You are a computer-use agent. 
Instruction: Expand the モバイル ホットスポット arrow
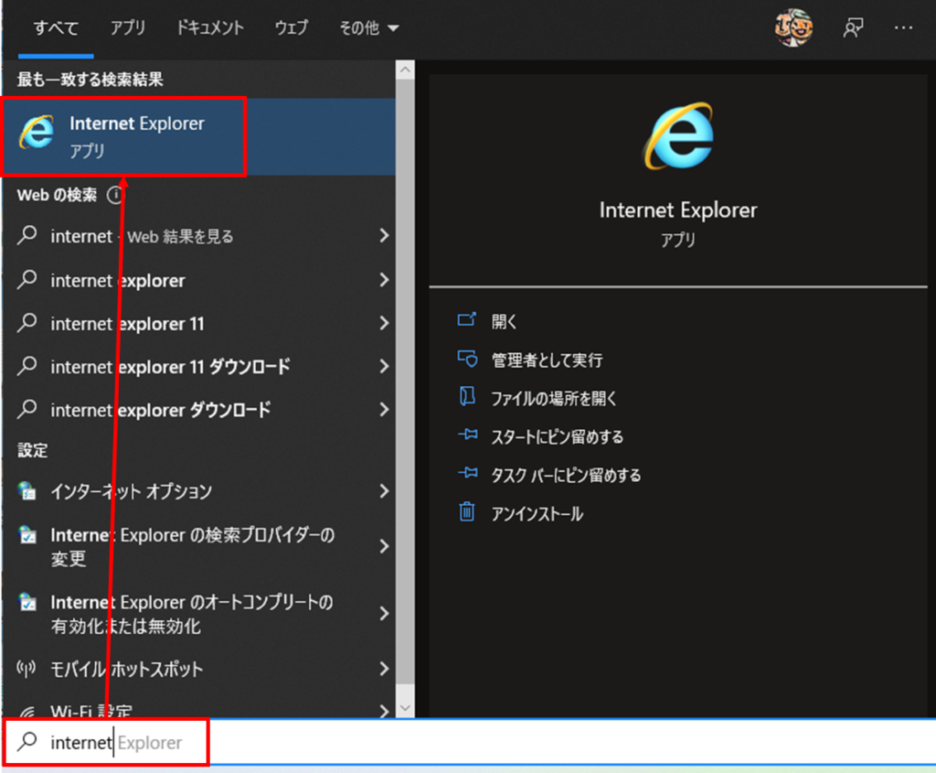coord(384,669)
